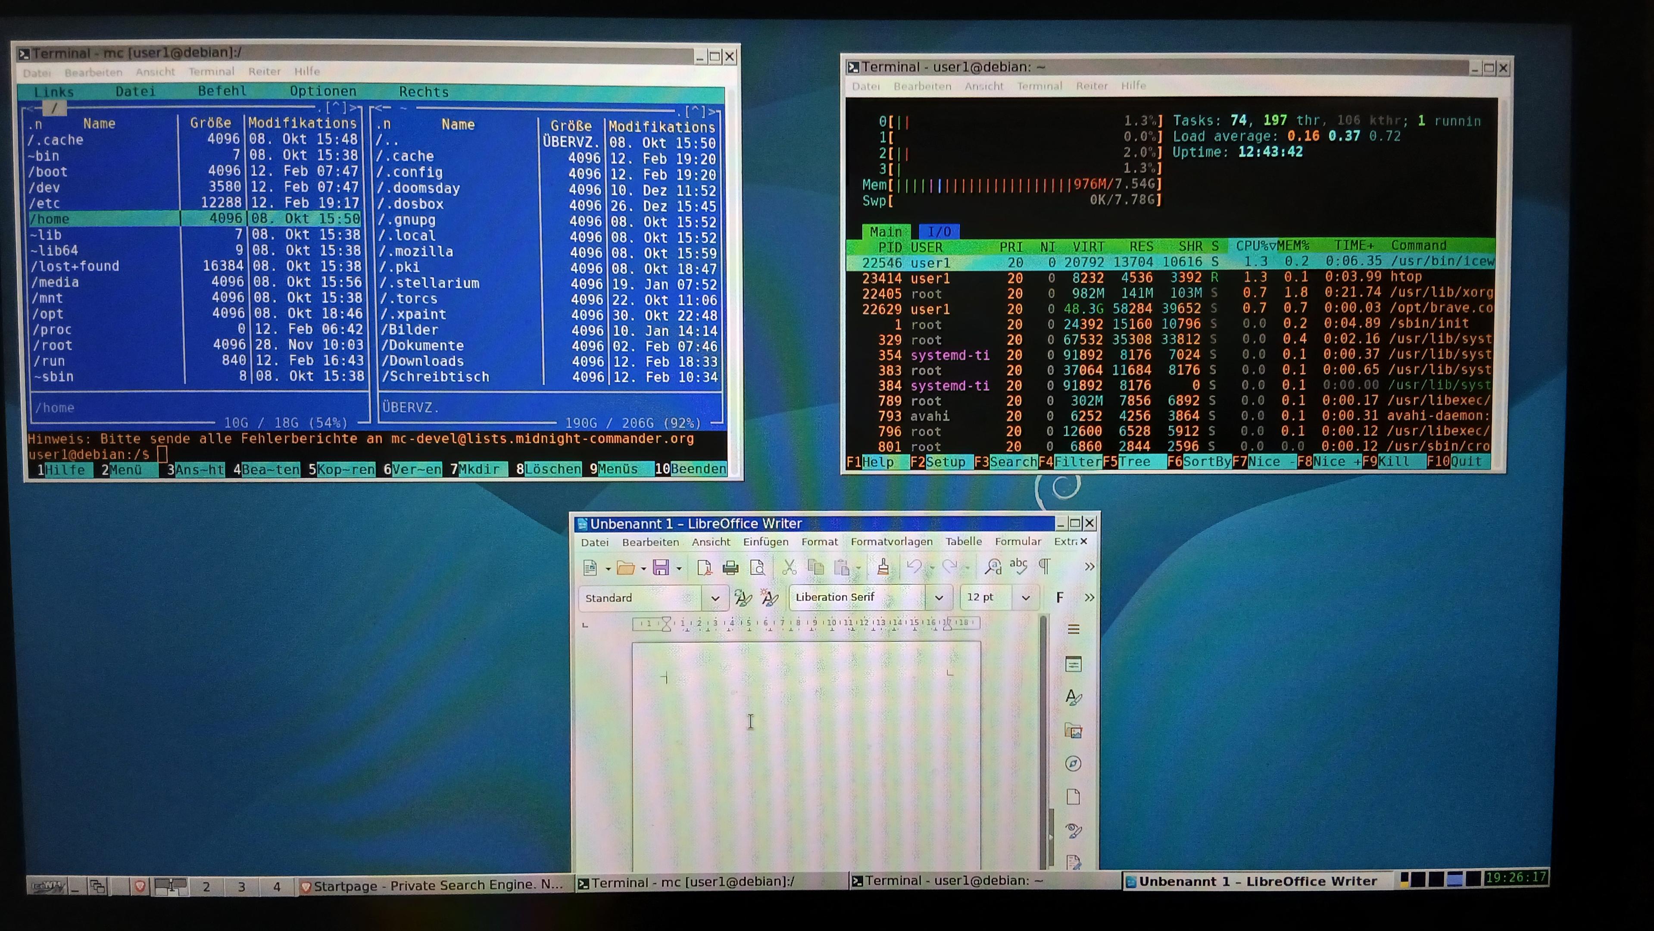Switch to the I/O tab in htop

(939, 232)
